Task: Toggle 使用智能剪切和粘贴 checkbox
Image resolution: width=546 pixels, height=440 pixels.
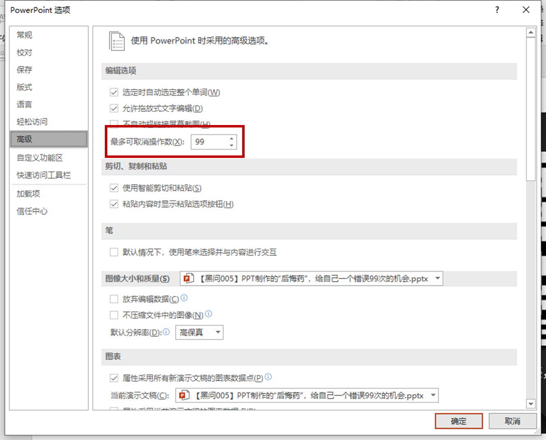Action: coord(114,188)
